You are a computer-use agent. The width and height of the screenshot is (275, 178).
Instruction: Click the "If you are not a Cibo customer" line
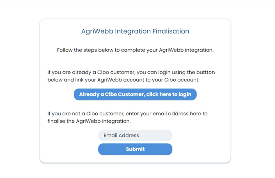pos(128,114)
